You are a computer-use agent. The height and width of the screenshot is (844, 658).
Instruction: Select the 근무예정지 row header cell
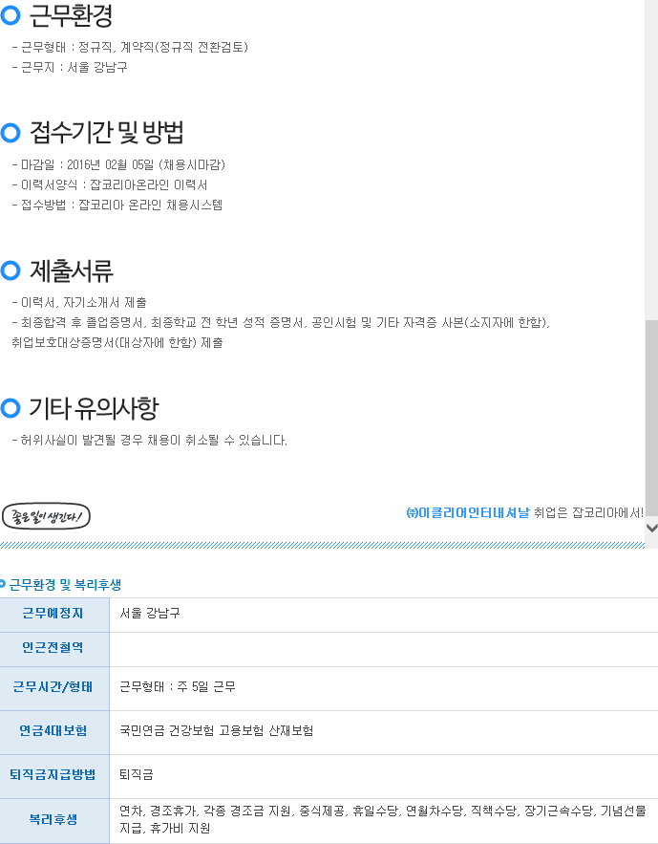click(x=54, y=614)
